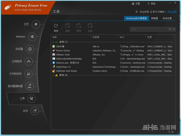Select AddressBookReminderApp entry name
The height and width of the screenshot is (136, 181).
click(x=69, y=59)
